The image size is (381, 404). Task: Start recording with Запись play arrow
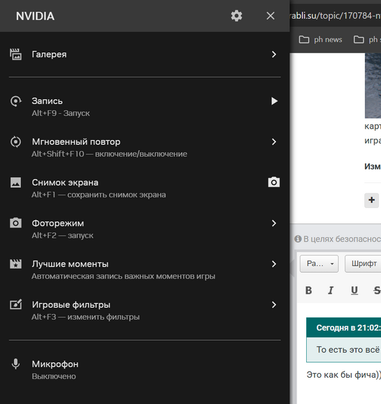coord(274,101)
